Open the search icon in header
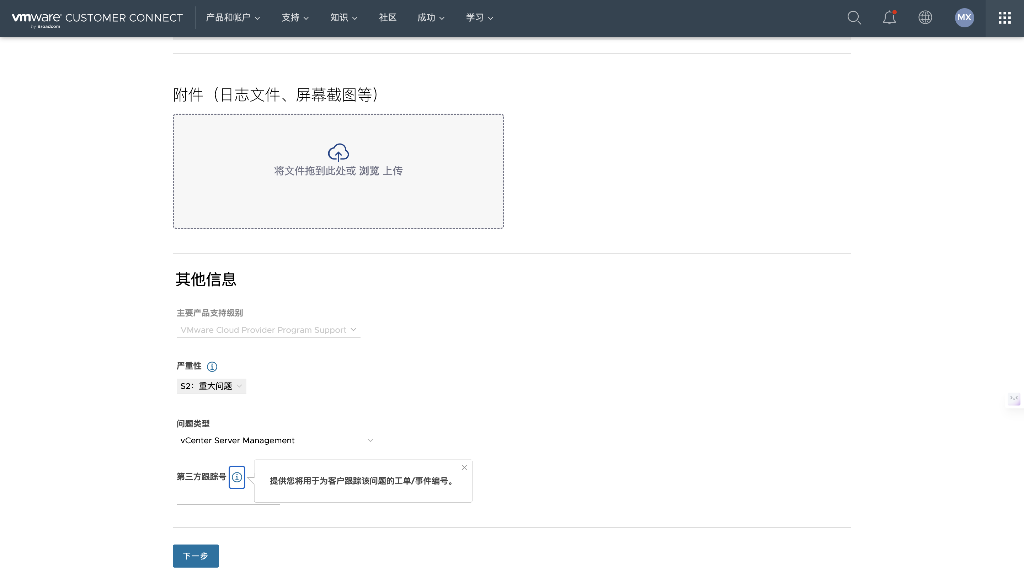Image resolution: width=1024 pixels, height=574 pixels. click(x=854, y=18)
